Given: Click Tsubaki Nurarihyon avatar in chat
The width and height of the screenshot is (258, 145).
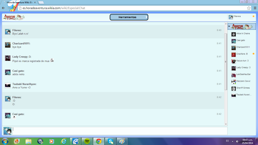Looking at the screenshot, I should pos(8,85).
